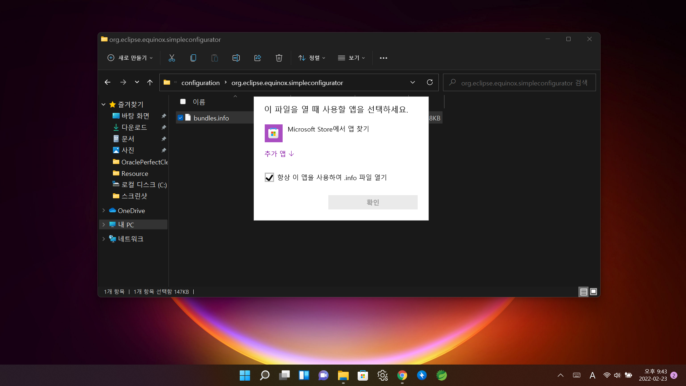
Task: Toggle the select-all checkbox beside 이름 header
Action: coord(183,102)
